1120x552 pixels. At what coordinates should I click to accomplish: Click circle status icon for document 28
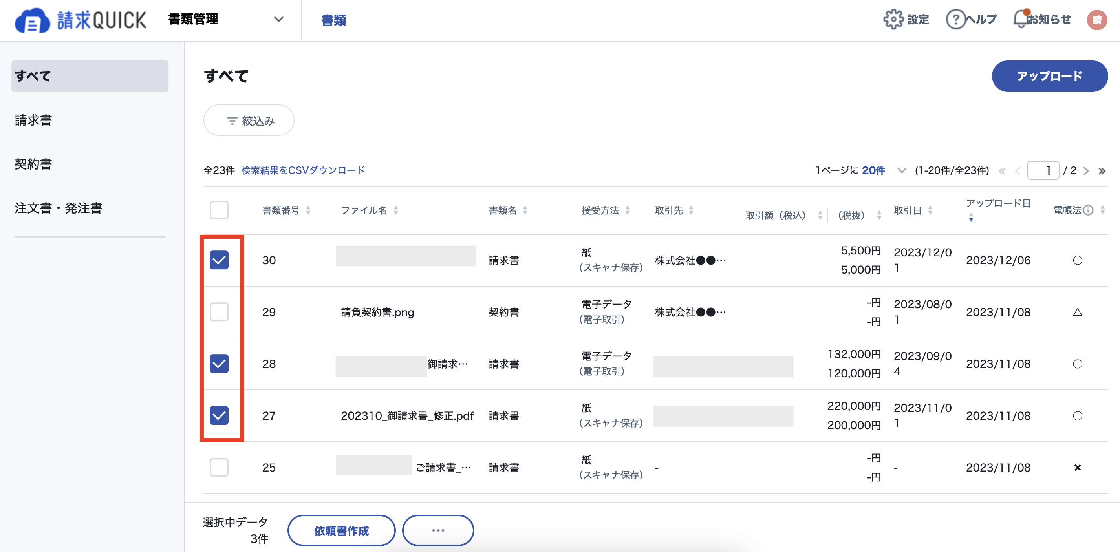click(1078, 364)
